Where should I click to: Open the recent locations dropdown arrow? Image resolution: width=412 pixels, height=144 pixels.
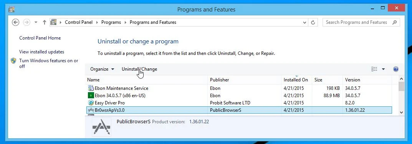(36, 22)
